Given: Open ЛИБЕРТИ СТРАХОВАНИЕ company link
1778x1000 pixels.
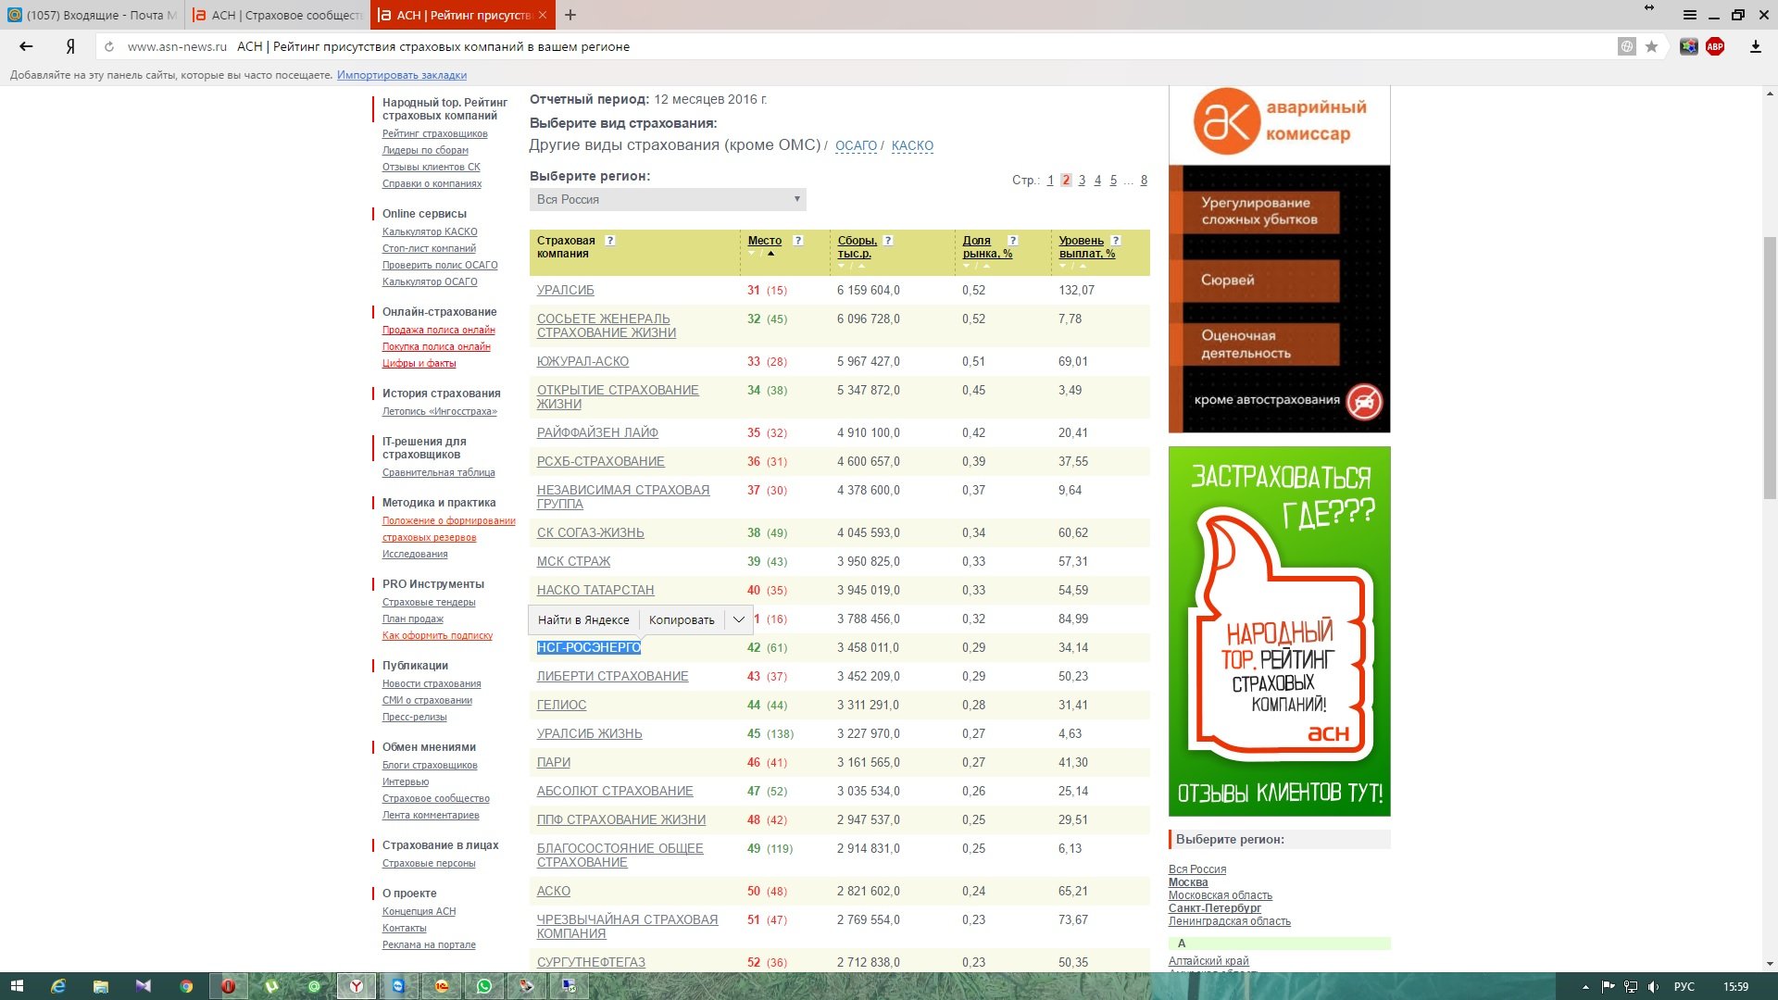Looking at the screenshot, I should click(612, 677).
